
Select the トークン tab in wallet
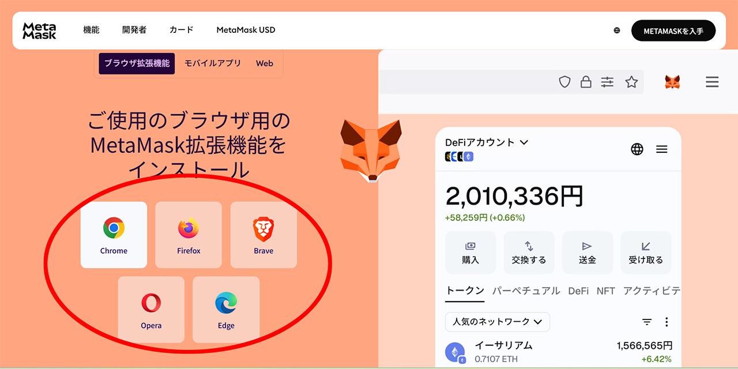click(x=465, y=291)
